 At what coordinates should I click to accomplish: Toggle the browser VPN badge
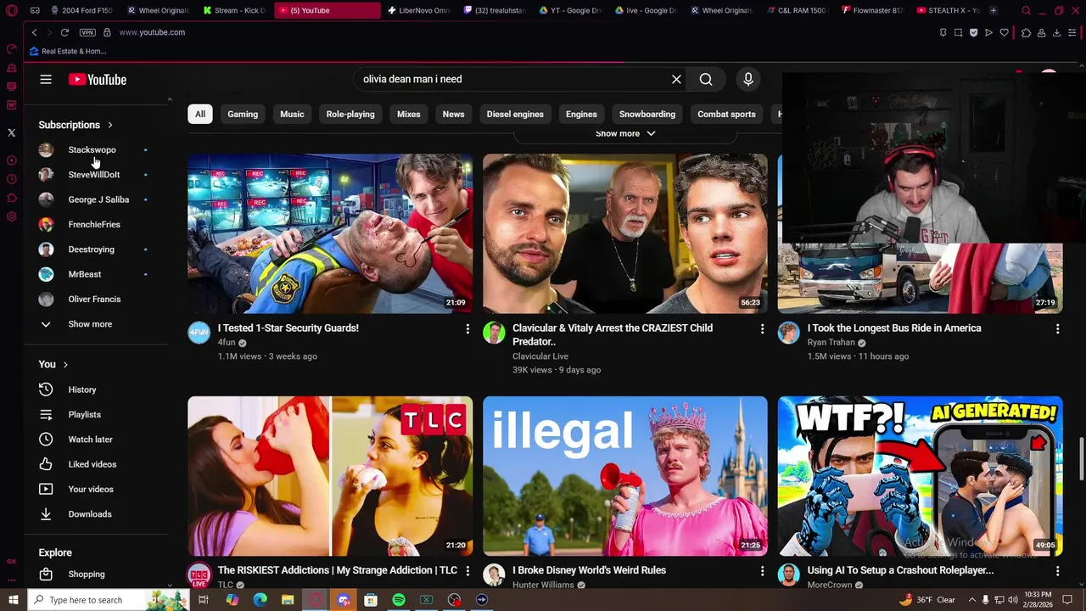click(87, 32)
